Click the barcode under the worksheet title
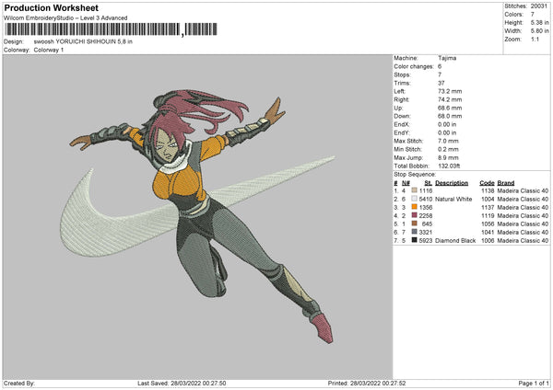This screenshot has height=390, width=553. coord(92,30)
